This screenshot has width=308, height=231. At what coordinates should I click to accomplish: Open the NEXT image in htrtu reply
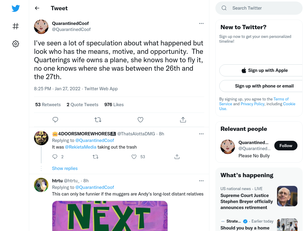(110, 216)
